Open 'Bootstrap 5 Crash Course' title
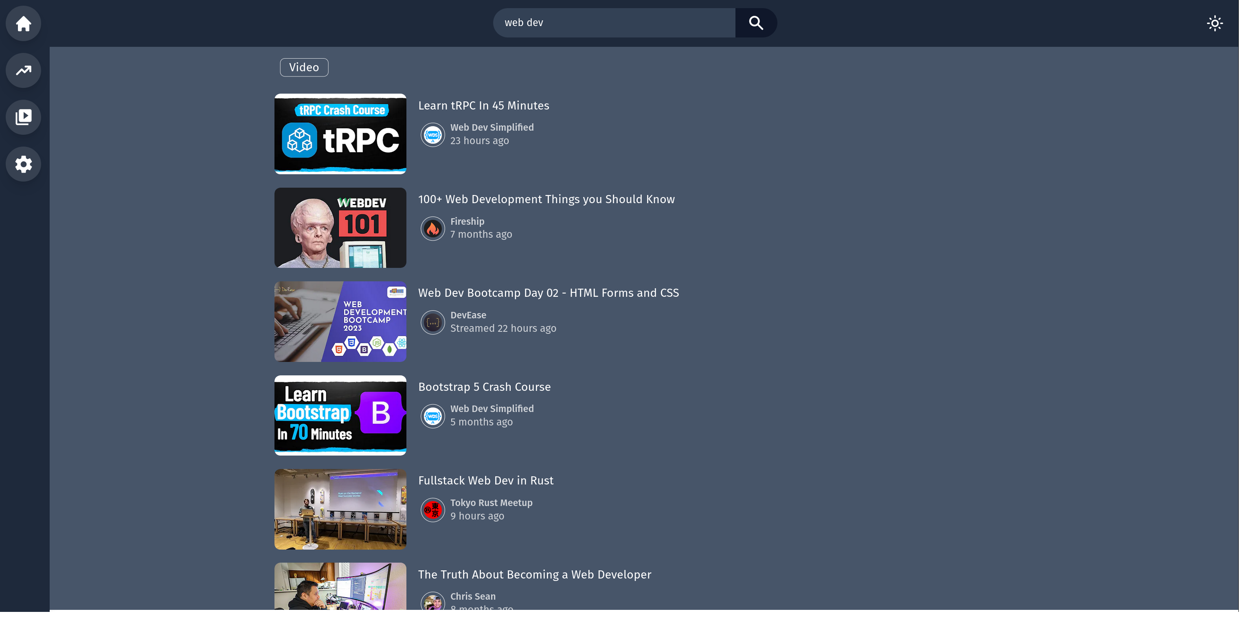Screen dimensions: 1251x618 click(489, 390)
